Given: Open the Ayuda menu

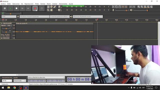Looking at the screenshot, I should (x=71, y=4).
